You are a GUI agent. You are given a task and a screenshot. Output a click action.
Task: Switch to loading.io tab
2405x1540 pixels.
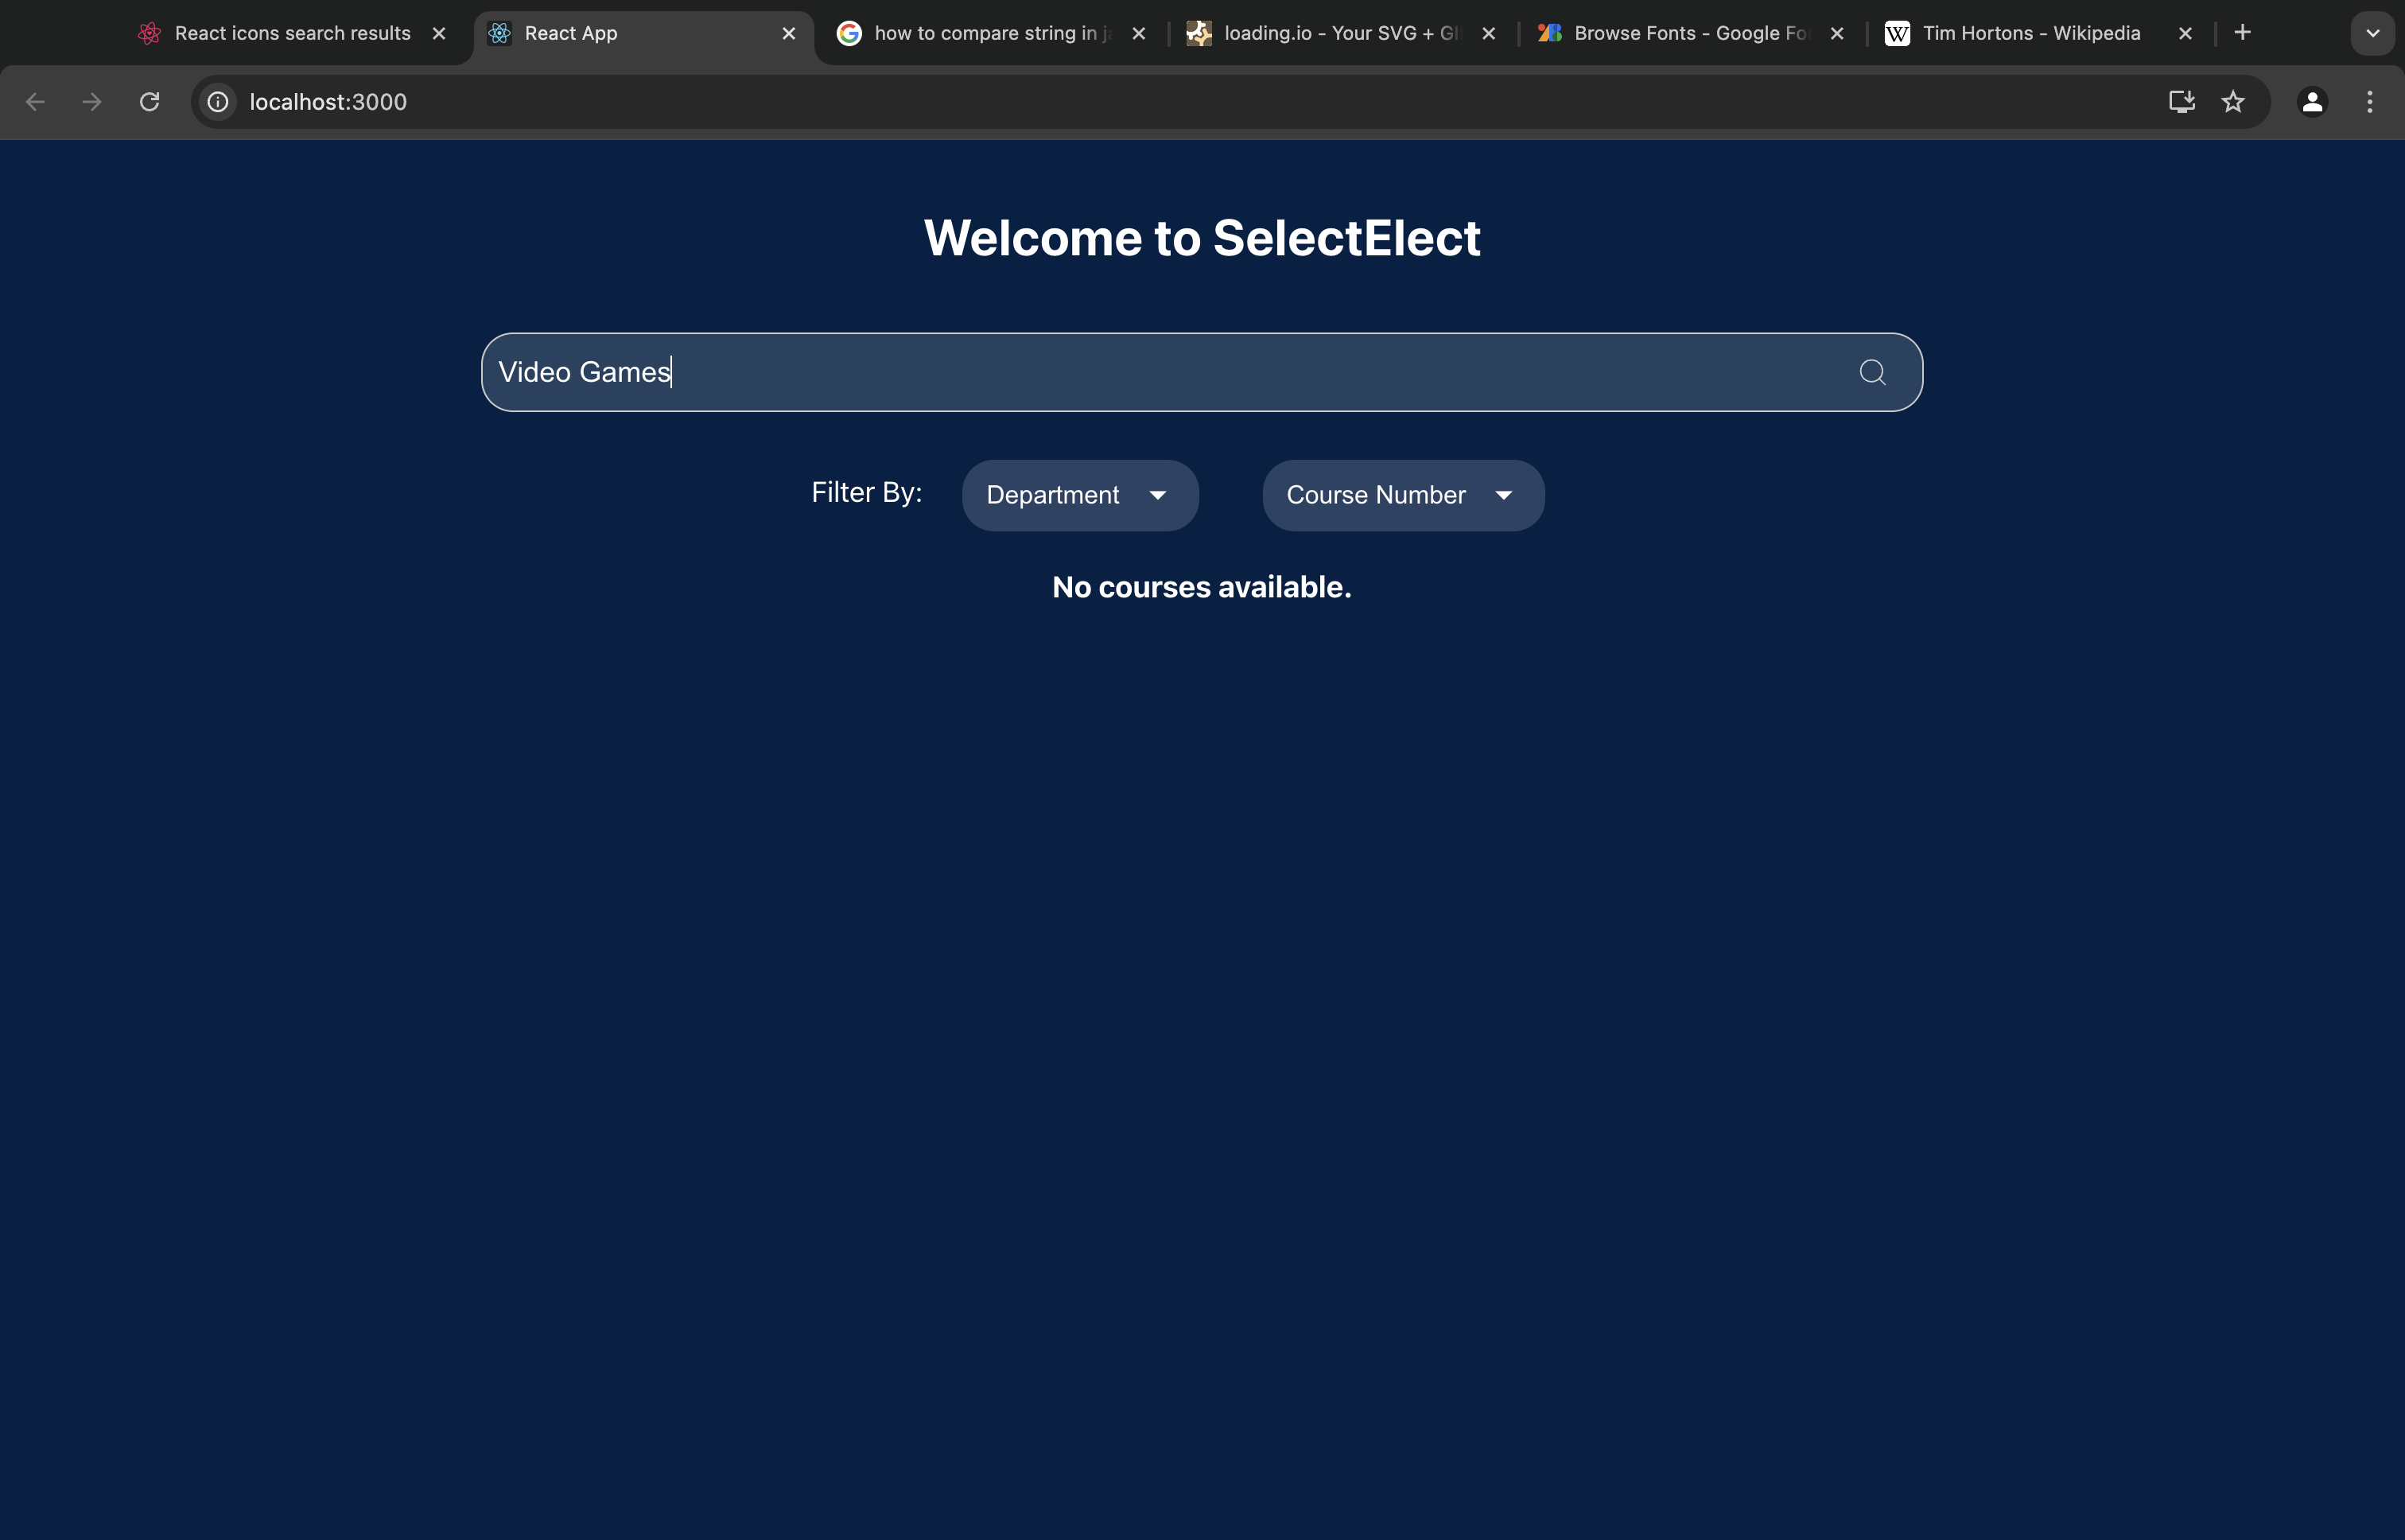click(1339, 33)
